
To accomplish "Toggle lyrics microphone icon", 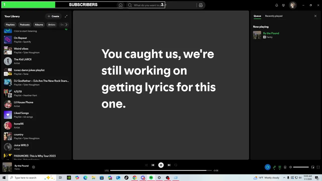I will coord(274,167).
